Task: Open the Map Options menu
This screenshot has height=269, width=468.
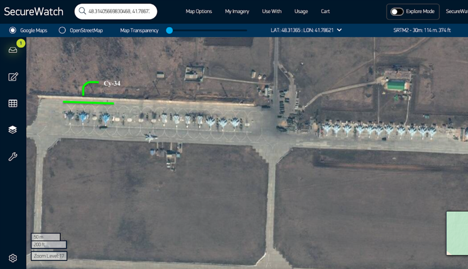Action: point(199,12)
